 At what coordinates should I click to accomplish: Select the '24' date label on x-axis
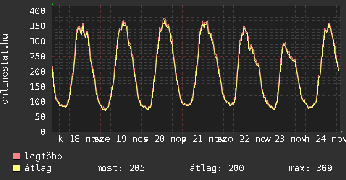coord(320,139)
